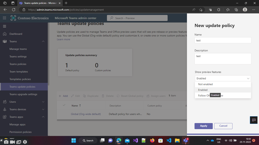Open browser extensions puzzle icon
The height and width of the screenshot is (145, 259).
(219, 10)
